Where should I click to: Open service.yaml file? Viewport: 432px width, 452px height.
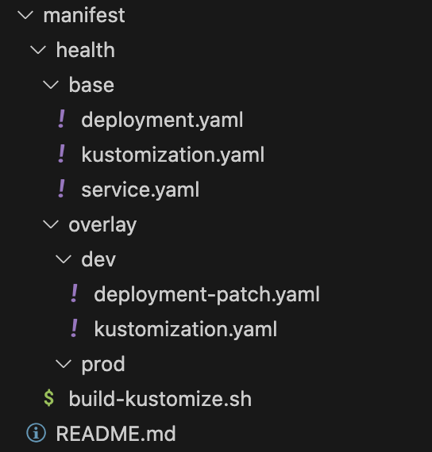tap(141, 190)
